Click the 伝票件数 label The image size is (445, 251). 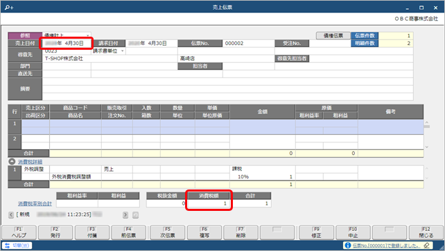point(365,36)
